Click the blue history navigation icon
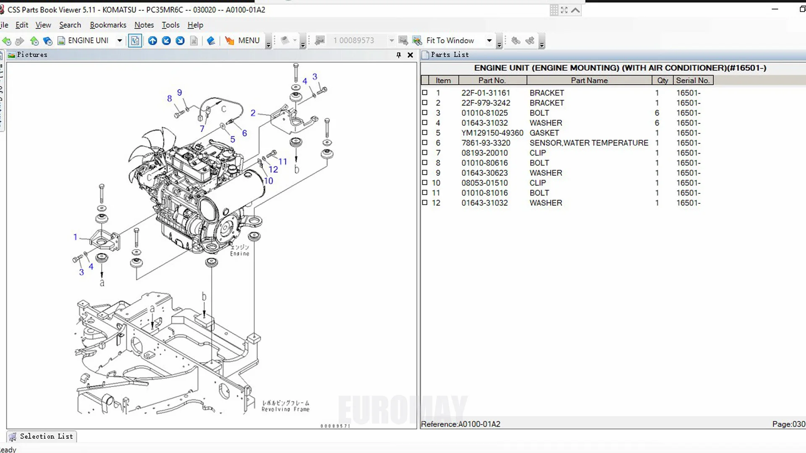 [48, 41]
